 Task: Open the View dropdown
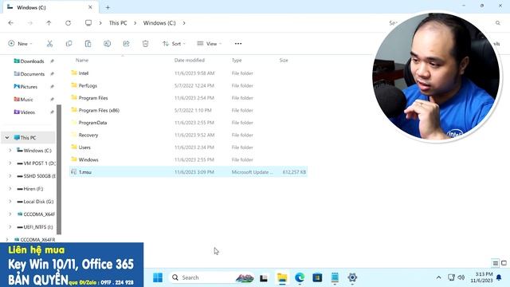click(x=209, y=44)
